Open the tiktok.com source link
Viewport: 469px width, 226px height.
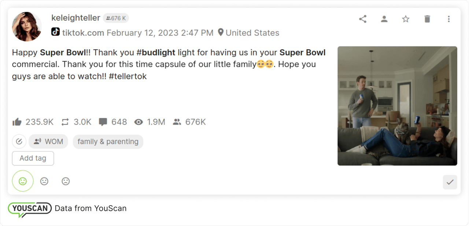point(83,33)
